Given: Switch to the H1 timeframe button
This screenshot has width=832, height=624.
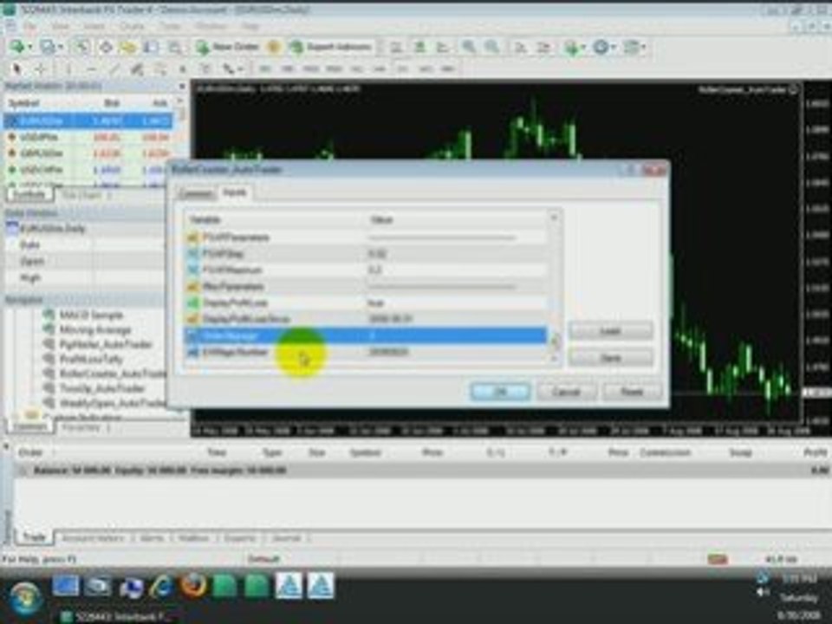Looking at the screenshot, I should point(356,69).
